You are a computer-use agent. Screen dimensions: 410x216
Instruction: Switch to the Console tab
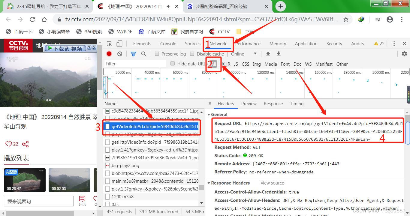(168, 44)
